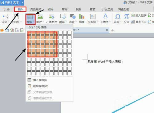This screenshot has width=154, height=113.
Task: Switch to the 引用 tab
Action: coord(51,9)
